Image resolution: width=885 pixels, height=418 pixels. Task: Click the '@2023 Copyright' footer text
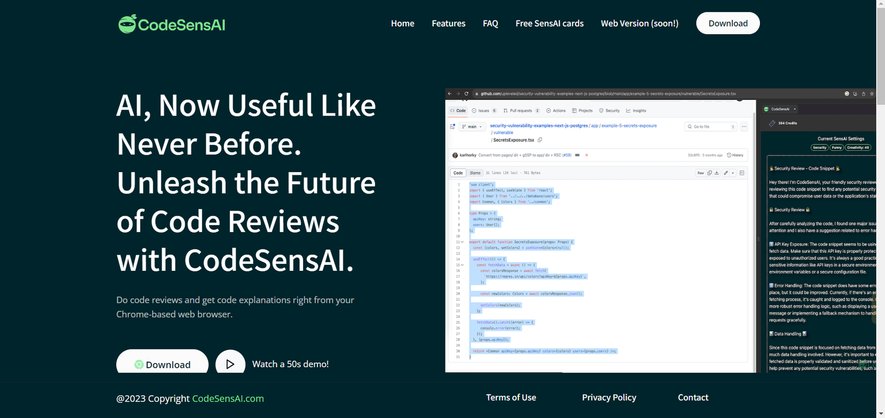[153, 398]
